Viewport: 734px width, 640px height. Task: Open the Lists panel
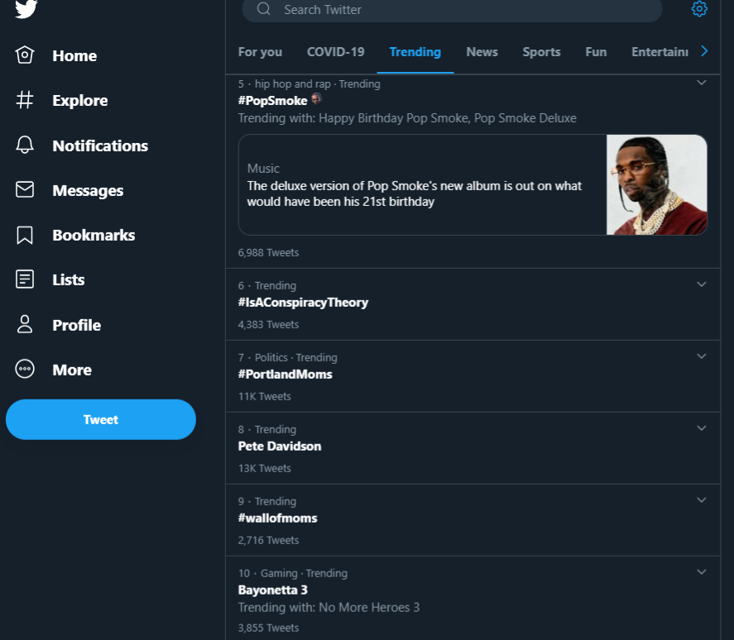pyautogui.click(x=68, y=279)
